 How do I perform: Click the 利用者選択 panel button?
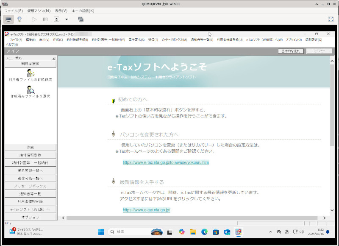30,64
